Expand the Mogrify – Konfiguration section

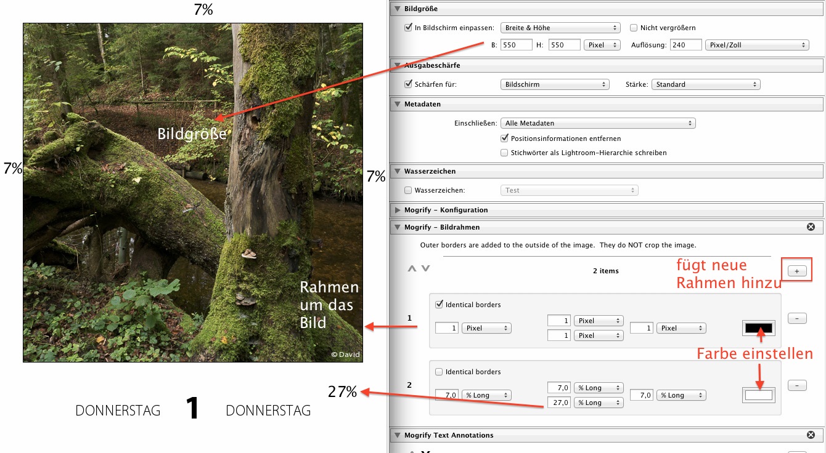point(397,210)
